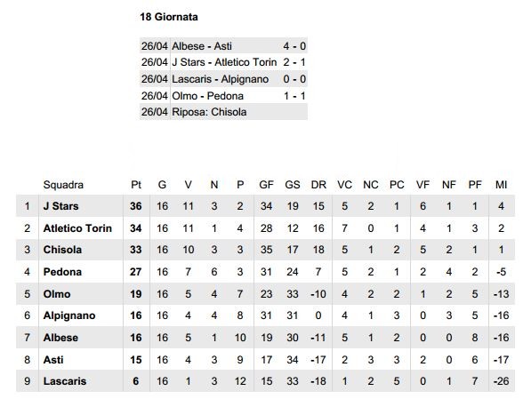Select the J Stars - Atletico Torin match
The width and height of the screenshot is (523, 407).
pos(224,62)
